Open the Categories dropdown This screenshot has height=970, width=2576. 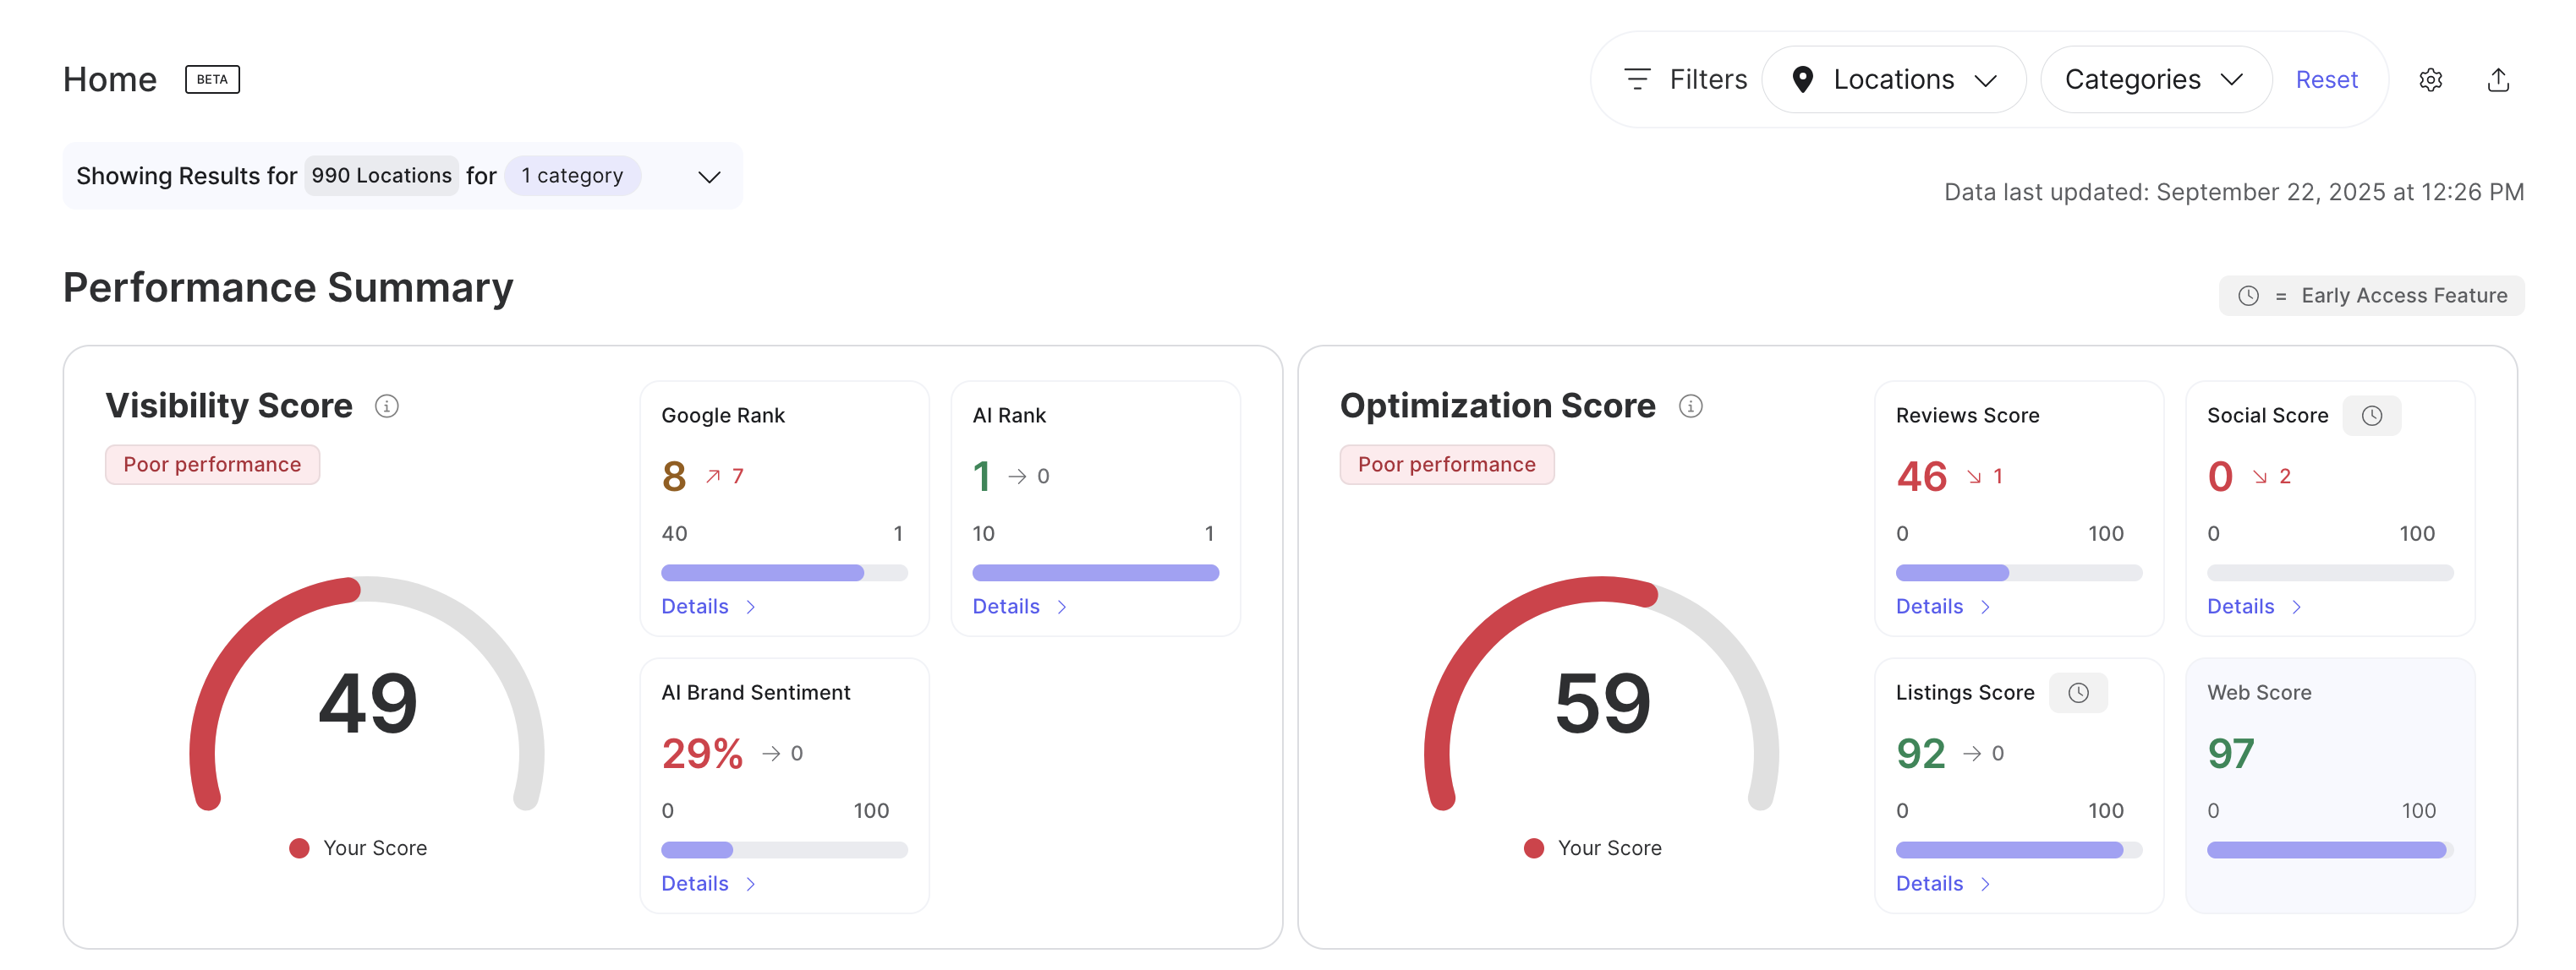(2155, 80)
